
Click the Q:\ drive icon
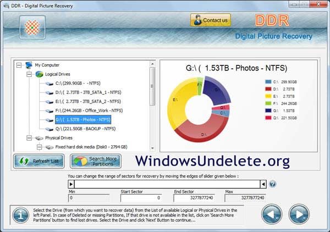[x=50, y=129]
